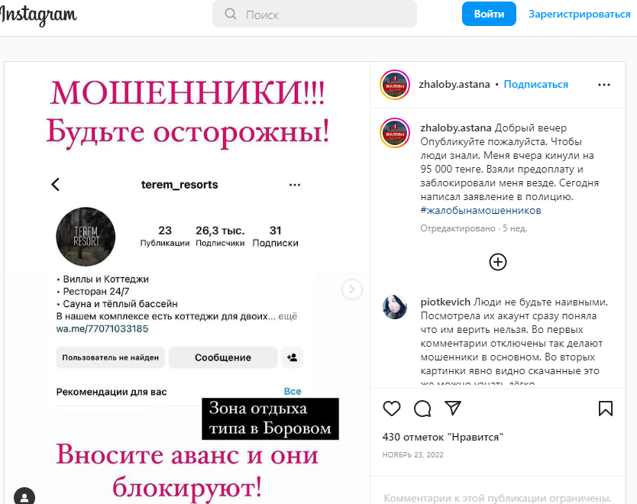Open the Зарегистрироваться sign-up link
This screenshot has height=504, width=637.
click(x=579, y=14)
